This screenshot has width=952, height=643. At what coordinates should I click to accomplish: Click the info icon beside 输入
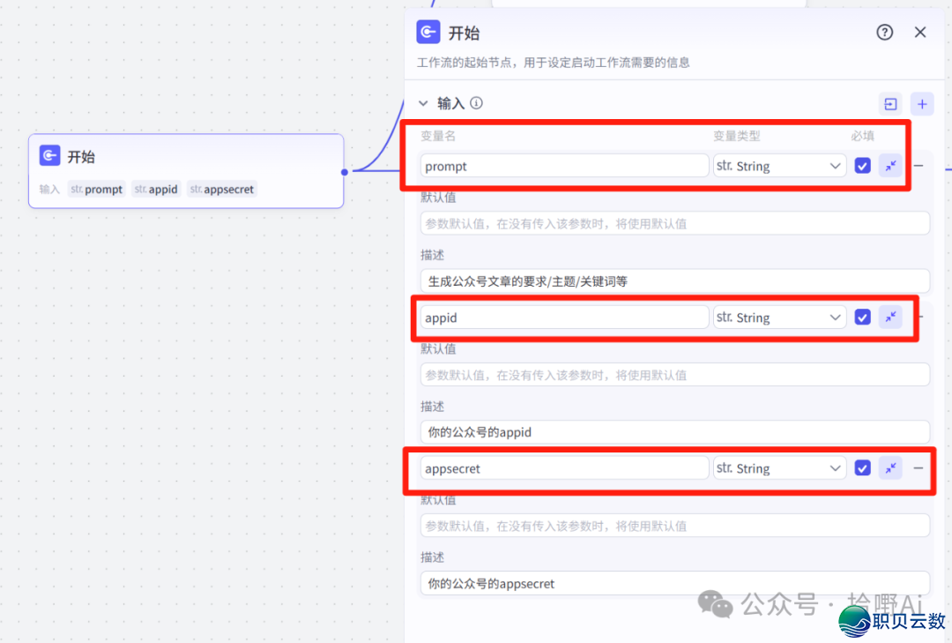pyautogui.click(x=476, y=103)
